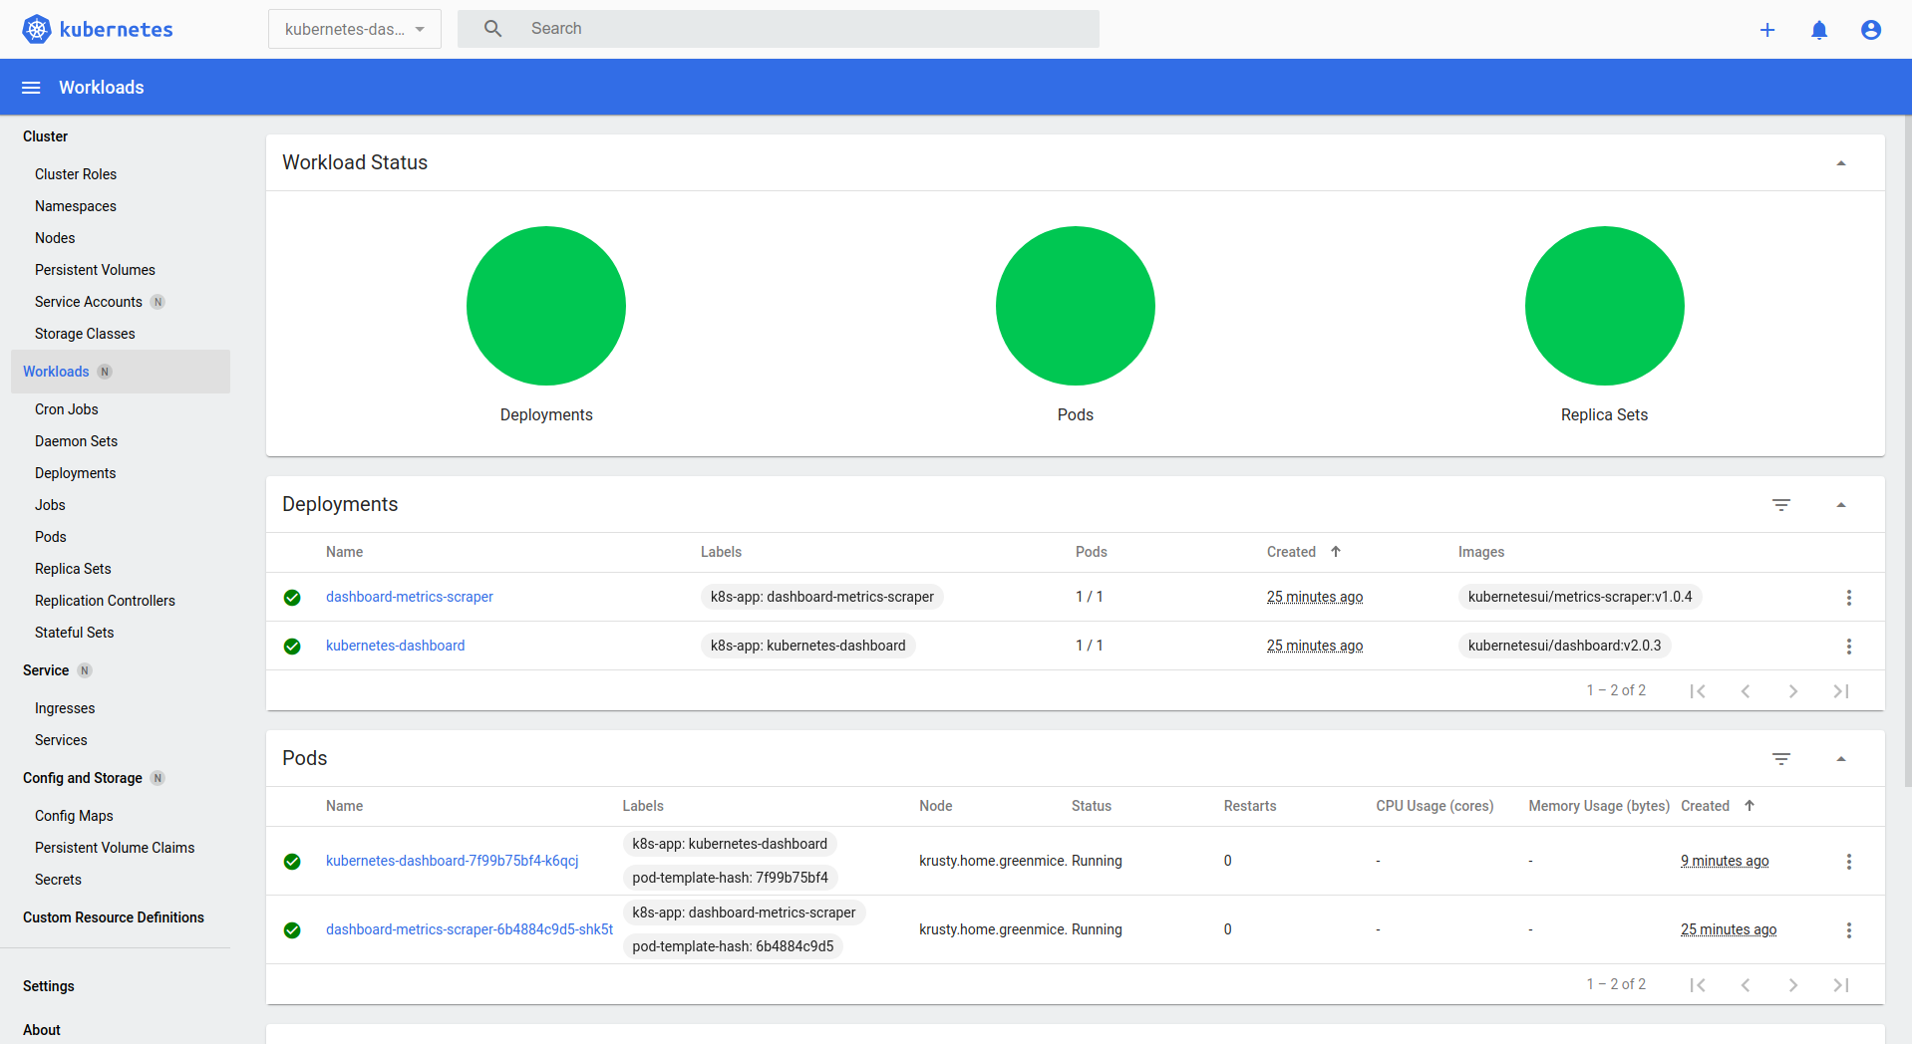Open dashboard-metrics-scraper-6b4884c9d5-shk5t pod link
The width and height of the screenshot is (1912, 1044).
pyautogui.click(x=470, y=929)
